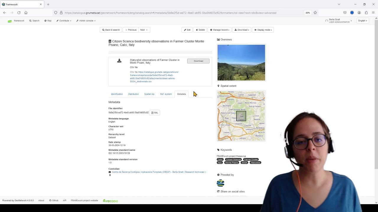Click the provider organization logo under Provided by
The width and height of the screenshot is (378, 212).
pyautogui.click(x=221, y=183)
